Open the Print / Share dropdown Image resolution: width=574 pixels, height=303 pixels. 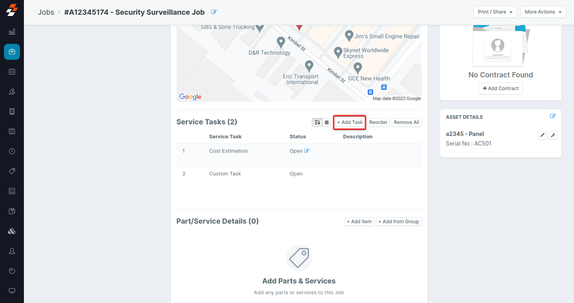point(495,12)
